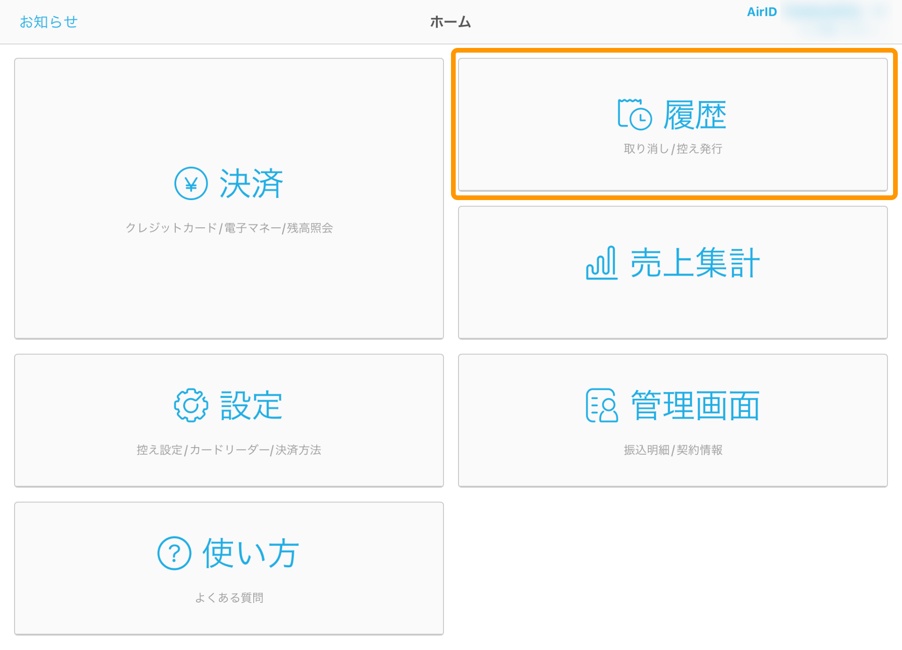Open the お知らせ notifications link
Image resolution: width=902 pixels, height=650 pixels.
(x=48, y=22)
